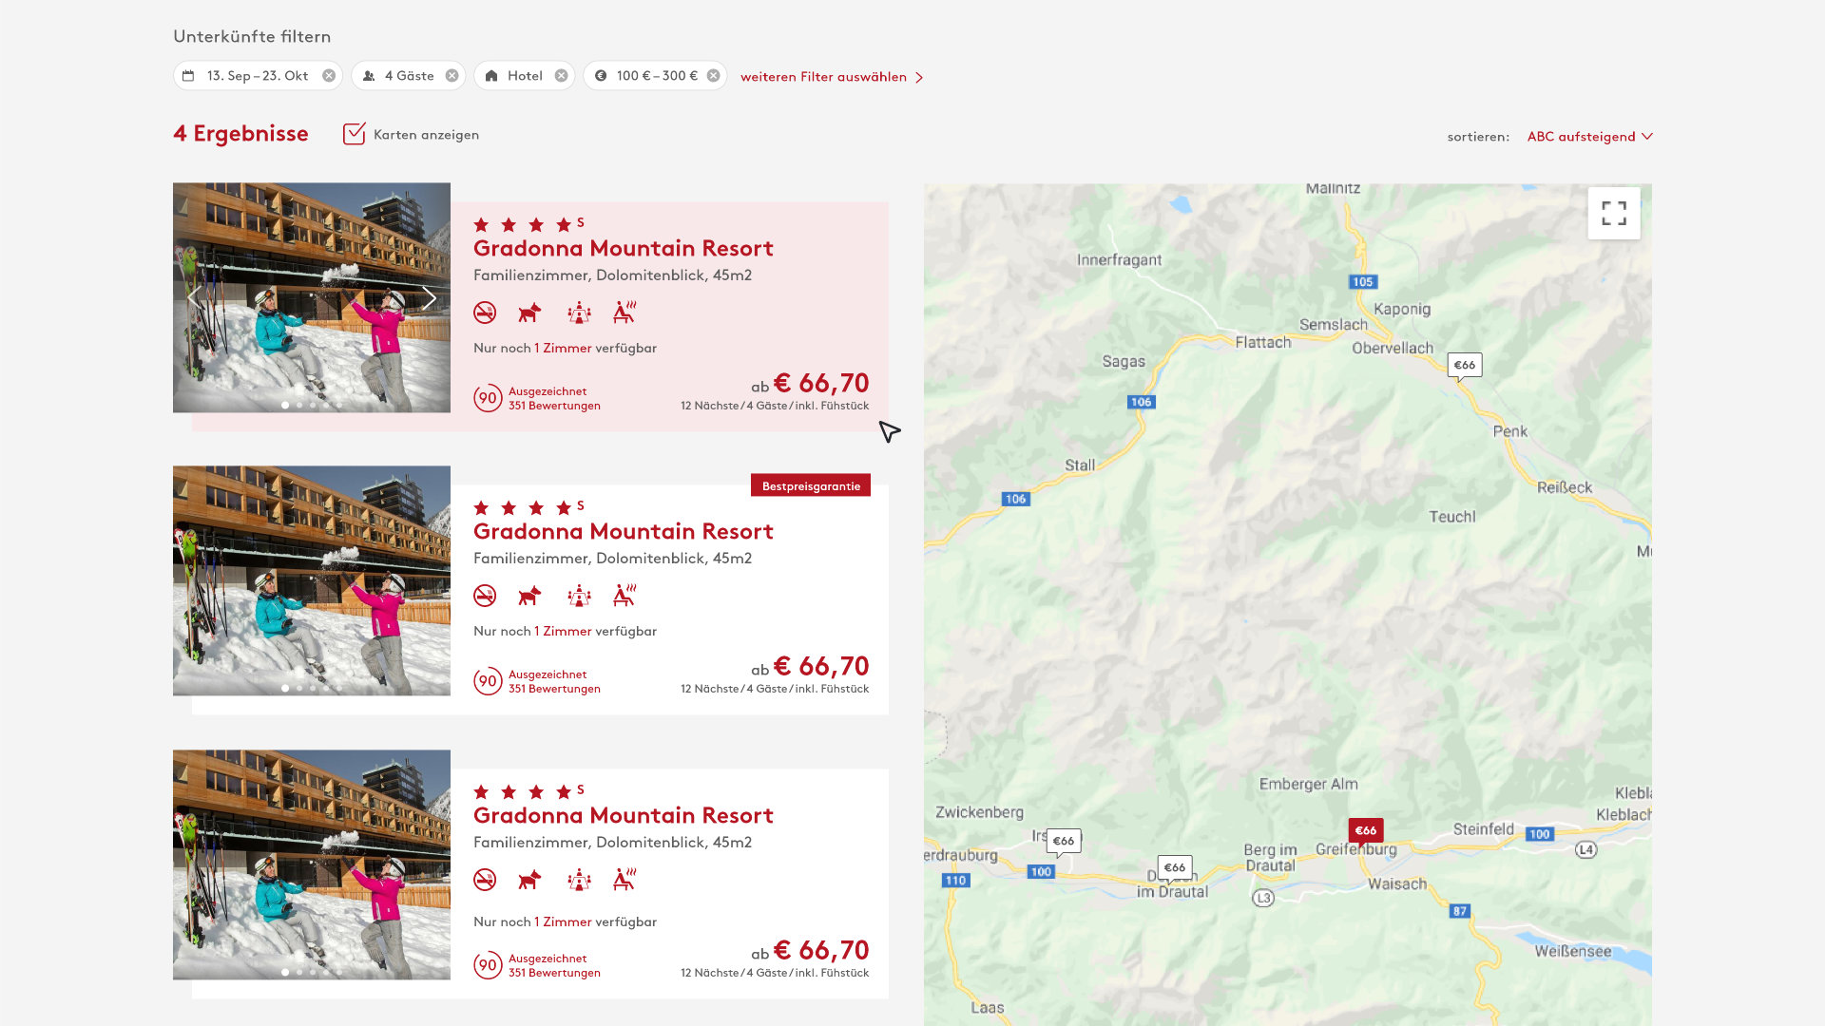This screenshot has width=1826, height=1026.
Task: Remove the 100 €–300 € price filter
Action: pyautogui.click(x=714, y=76)
